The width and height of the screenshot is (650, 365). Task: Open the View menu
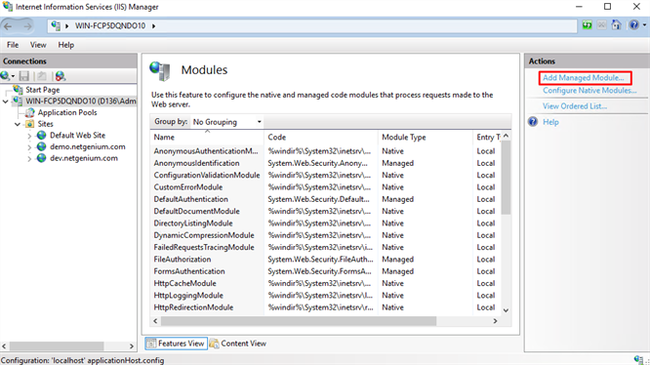pyautogui.click(x=38, y=45)
